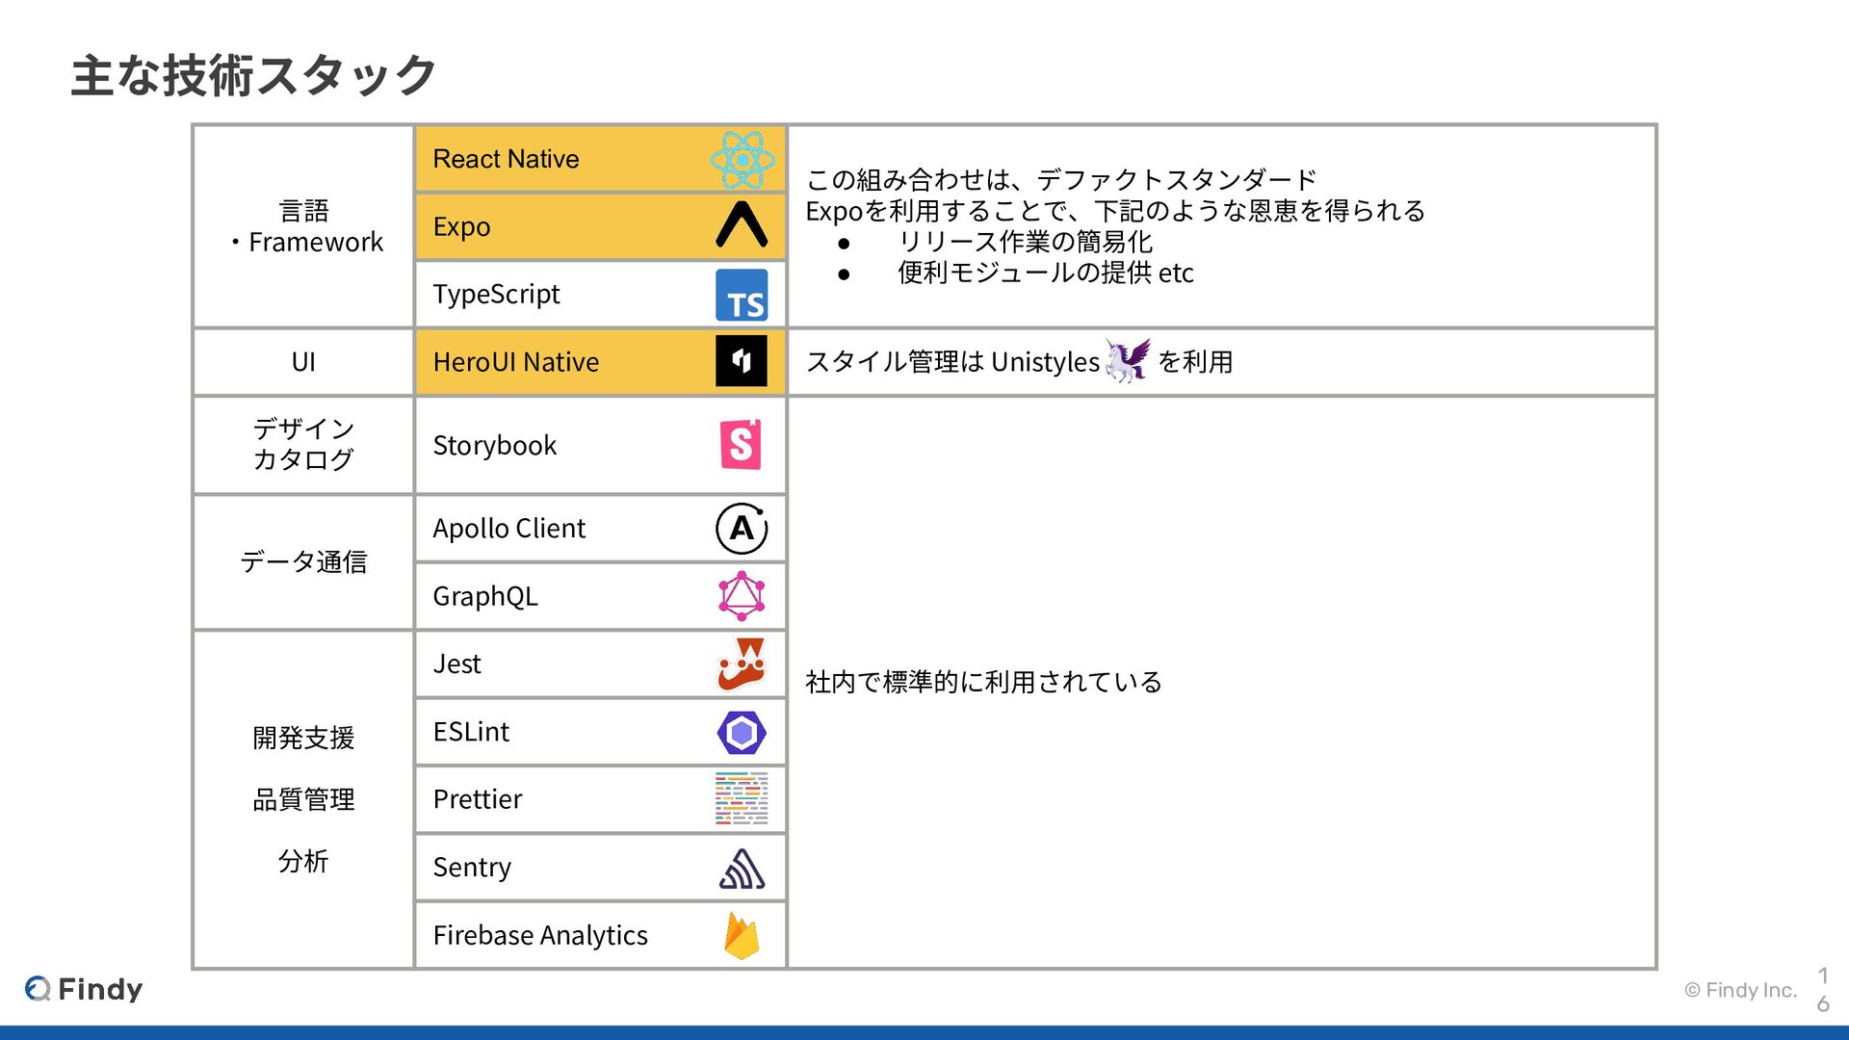Click the 主な技術スタック slide title

tap(253, 75)
